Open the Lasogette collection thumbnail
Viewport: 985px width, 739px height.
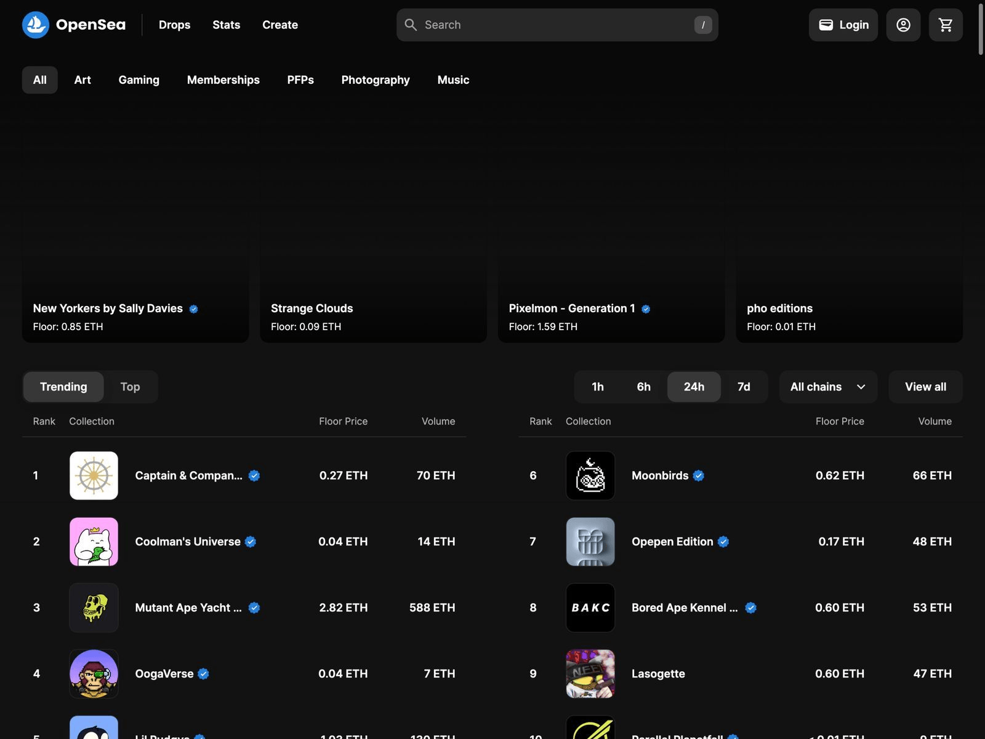point(590,674)
